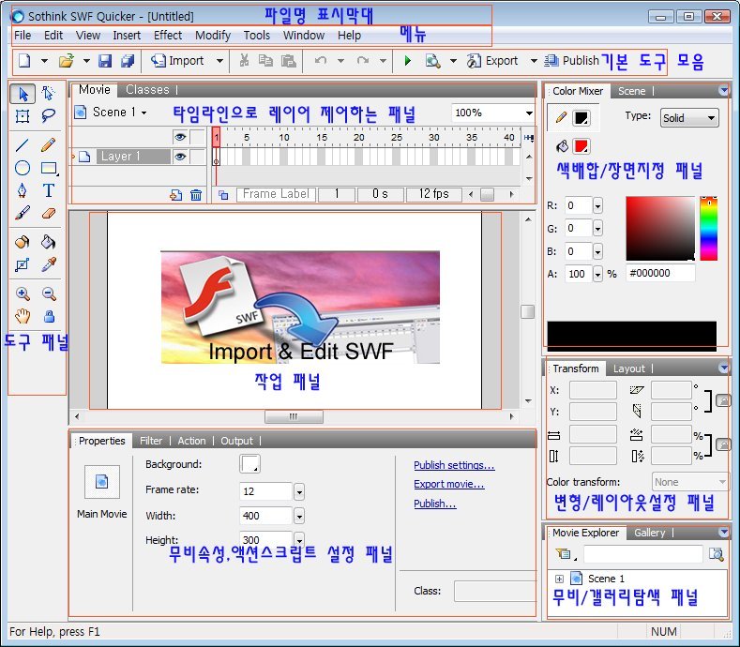The height and width of the screenshot is (647, 740).
Task: Select the Oval tool
Action: [23, 168]
